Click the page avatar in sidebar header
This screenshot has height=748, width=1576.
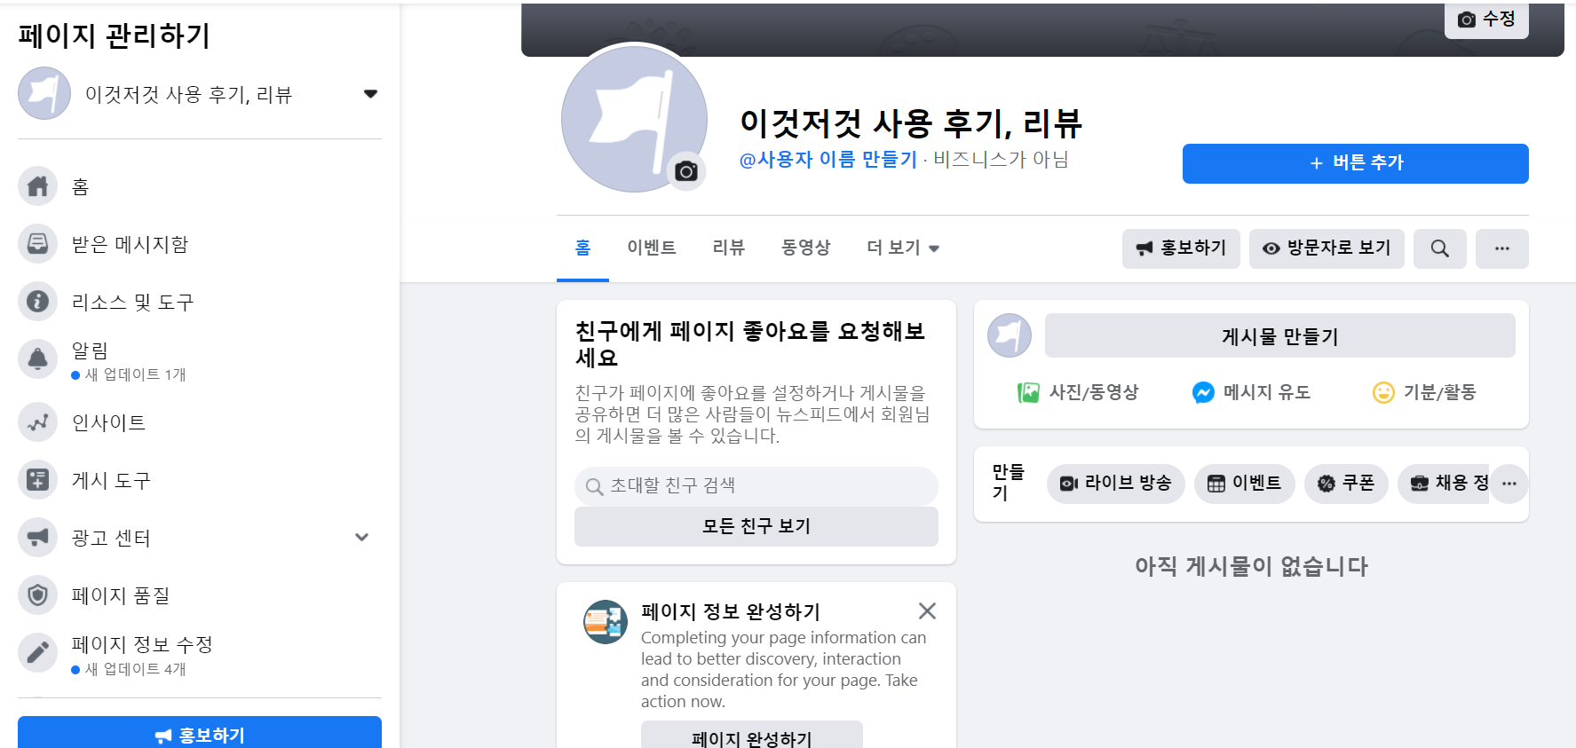pyautogui.click(x=44, y=93)
